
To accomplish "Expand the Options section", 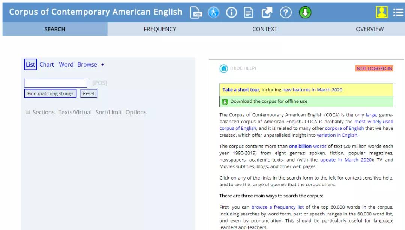I will point(136,112).
